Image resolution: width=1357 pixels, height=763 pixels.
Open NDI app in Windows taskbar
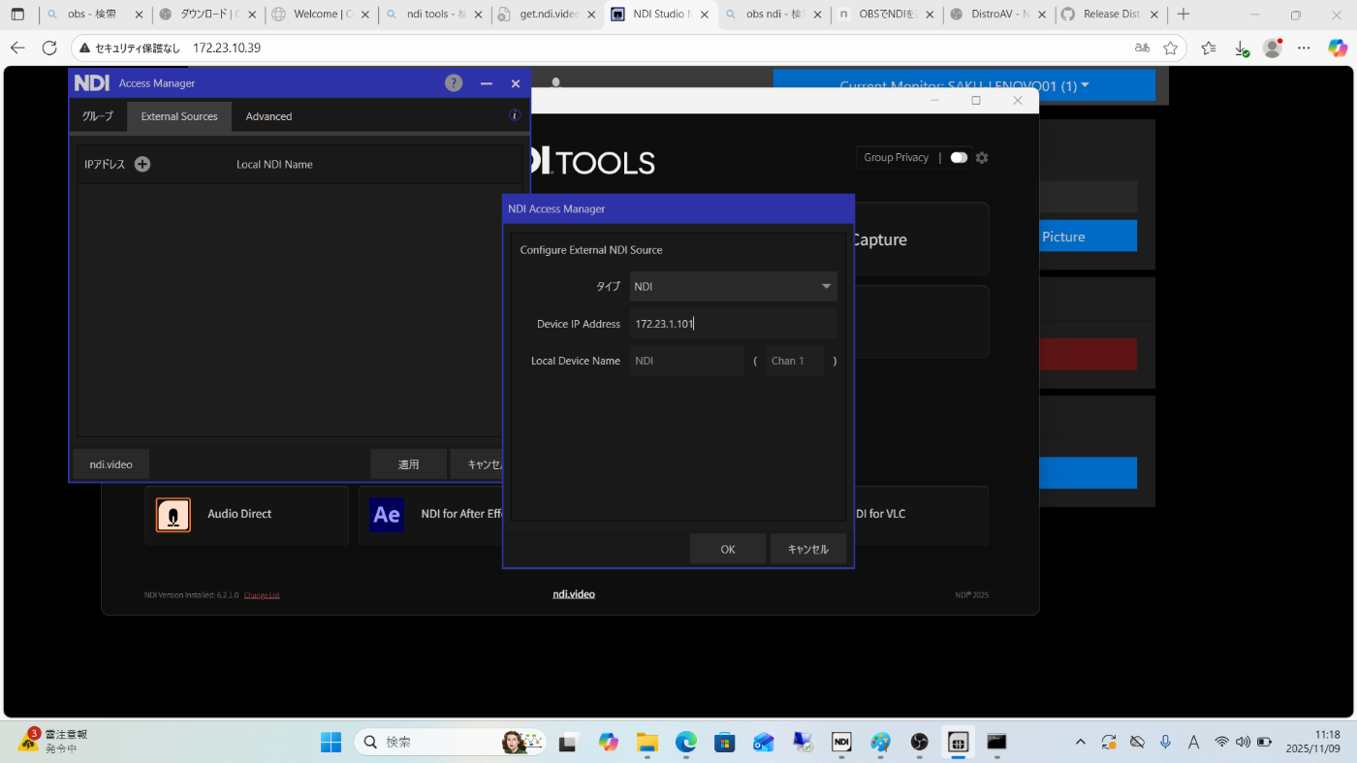pyautogui.click(x=841, y=743)
